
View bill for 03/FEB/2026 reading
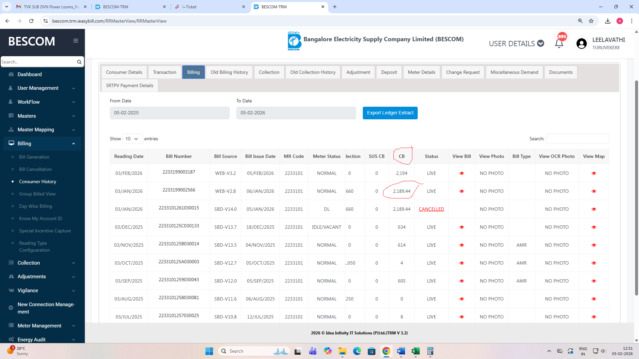tap(461, 173)
